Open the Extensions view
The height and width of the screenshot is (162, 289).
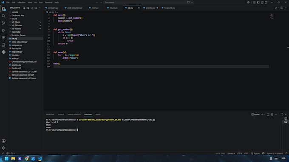(x=3, y=38)
